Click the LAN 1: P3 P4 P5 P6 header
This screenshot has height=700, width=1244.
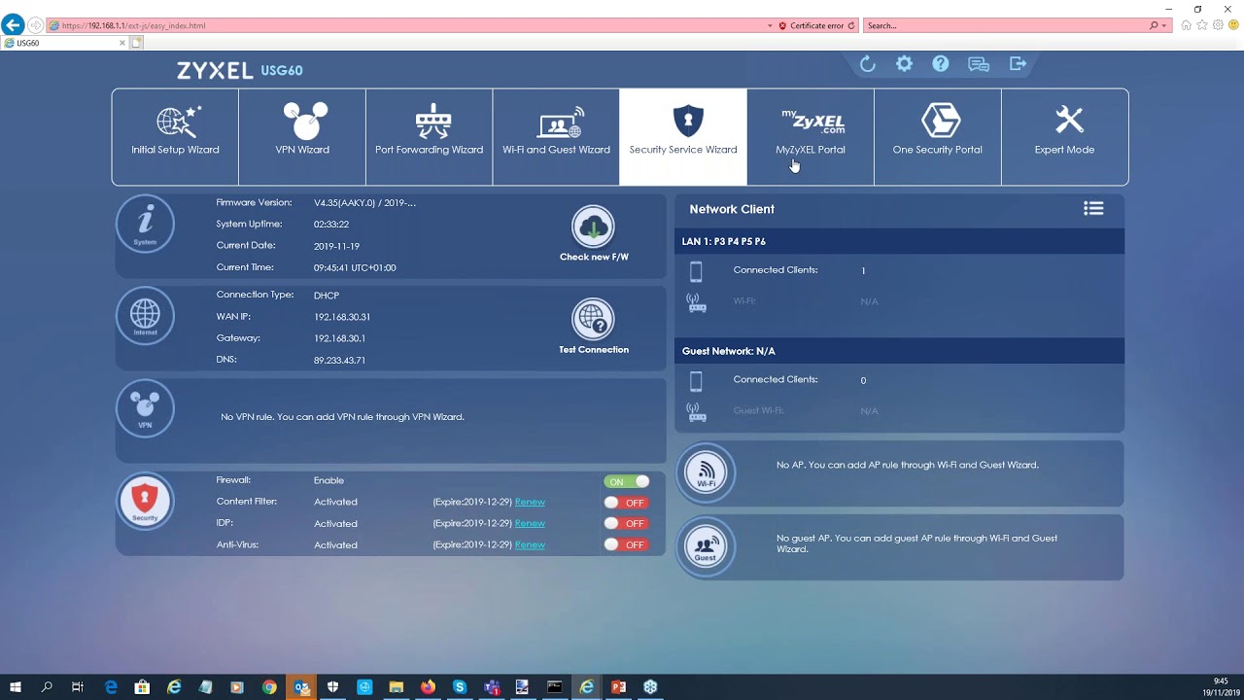click(x=899, y=241)
